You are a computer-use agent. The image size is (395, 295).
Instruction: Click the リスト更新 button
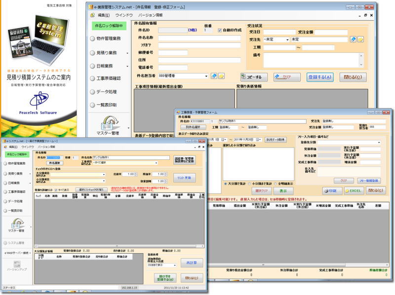185,177
